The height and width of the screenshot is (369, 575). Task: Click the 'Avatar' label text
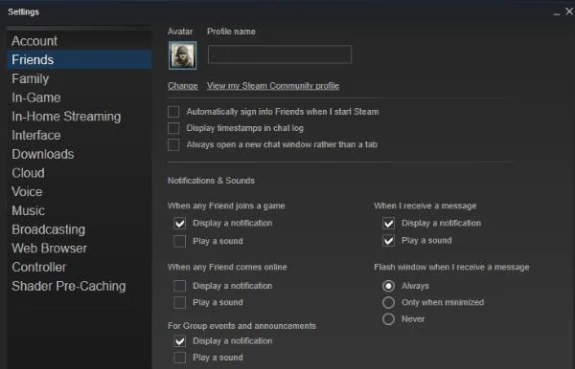point(180,32)
